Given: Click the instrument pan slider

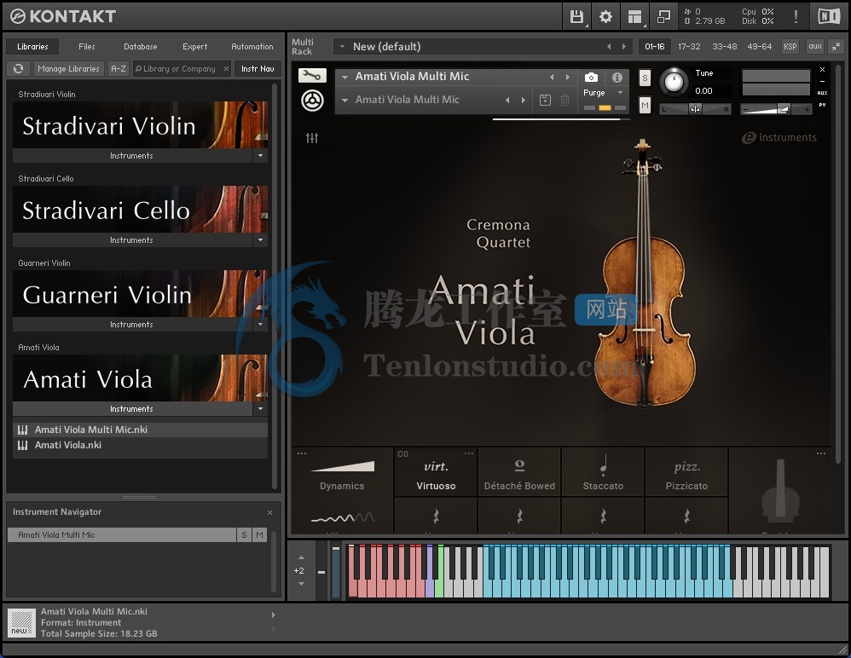Looking at the screenshot, I should pyautogui.click(x=695, y=110).
